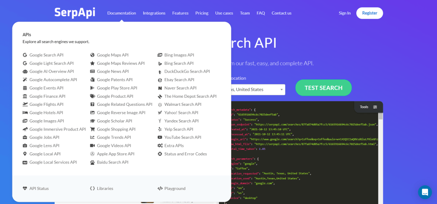
Task: Click the Google Shopping API cart icon
Action: (x=93, y=129)
